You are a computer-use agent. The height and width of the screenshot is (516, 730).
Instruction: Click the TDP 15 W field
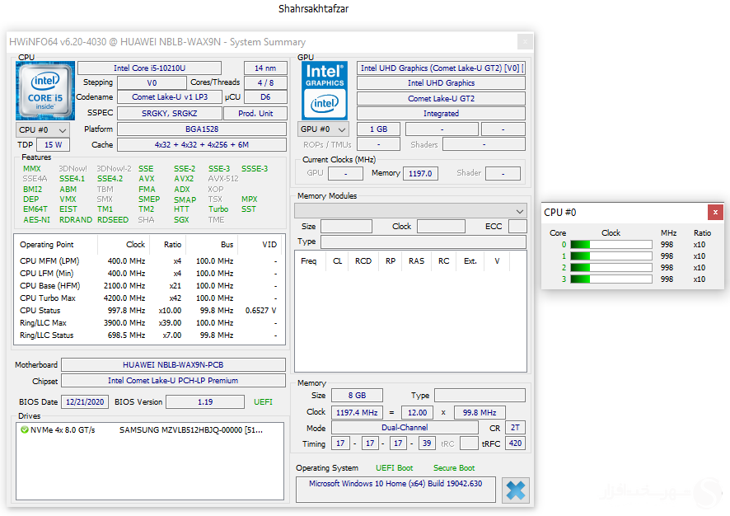point(53,145)
